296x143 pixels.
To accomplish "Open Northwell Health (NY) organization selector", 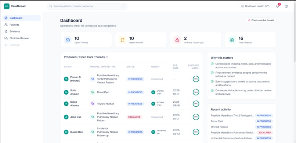I will coord(255,6).
